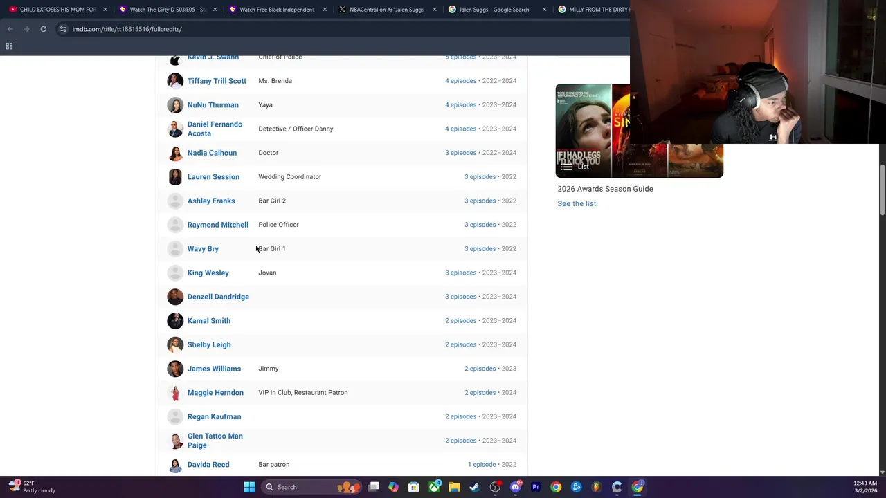Open Regan Kaufman cast link
This screenshot has height=498, width=886.
[214, 416]
